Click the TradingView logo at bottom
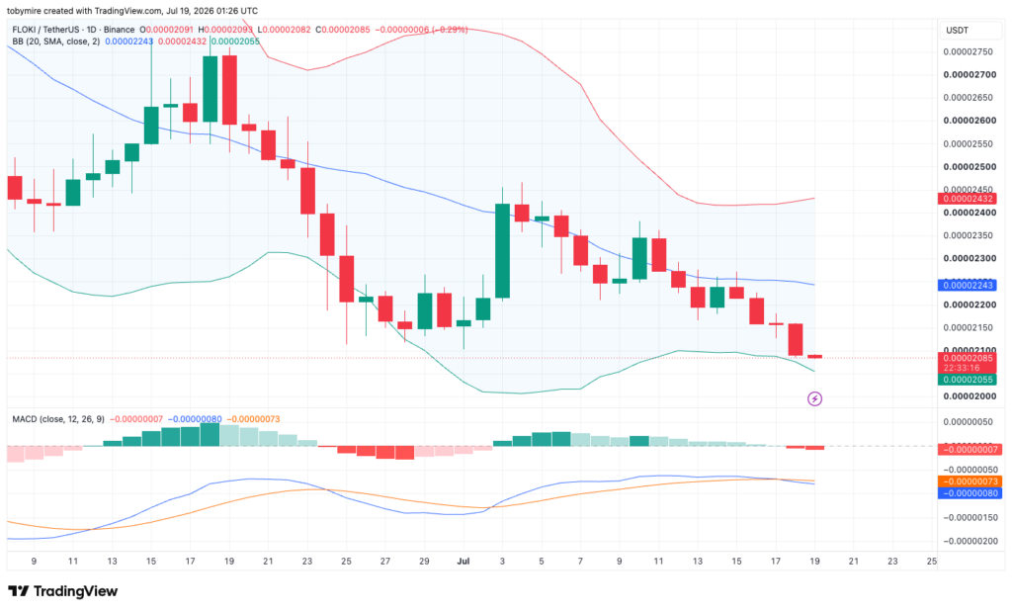Viewport: 1012px width, 612px height. tap(62, 591)
